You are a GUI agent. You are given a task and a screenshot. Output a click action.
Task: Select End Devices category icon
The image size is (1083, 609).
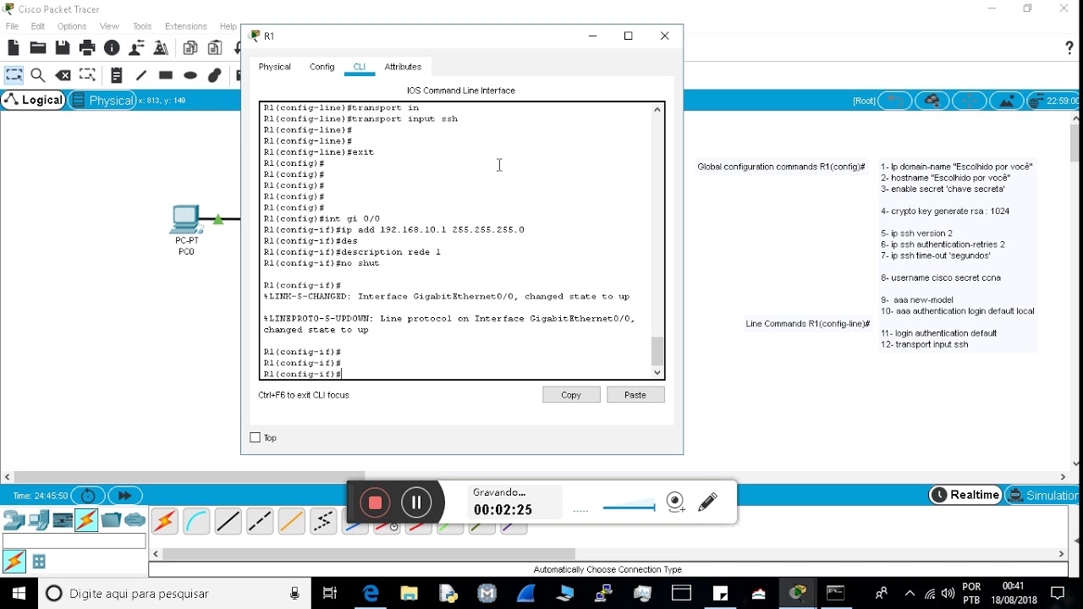[38, 520]
